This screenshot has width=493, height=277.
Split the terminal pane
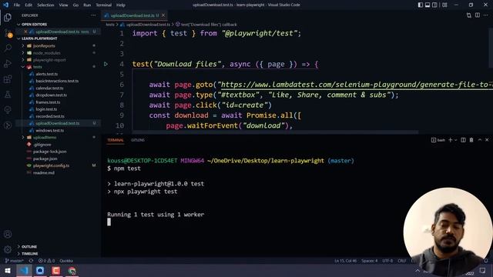[463, 140]
